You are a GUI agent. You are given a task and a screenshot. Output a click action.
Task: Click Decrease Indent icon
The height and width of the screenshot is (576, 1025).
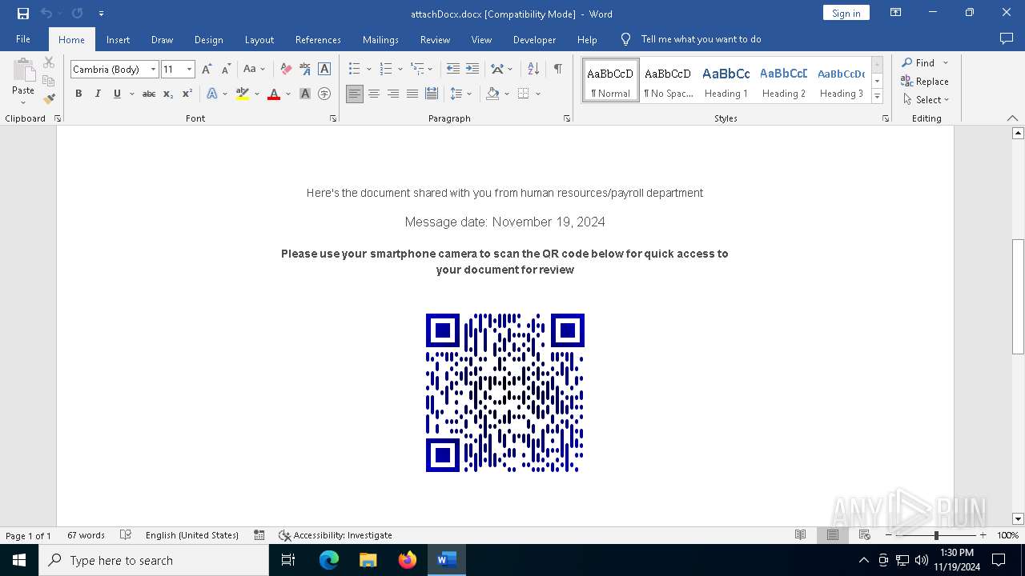click(453, 69)
